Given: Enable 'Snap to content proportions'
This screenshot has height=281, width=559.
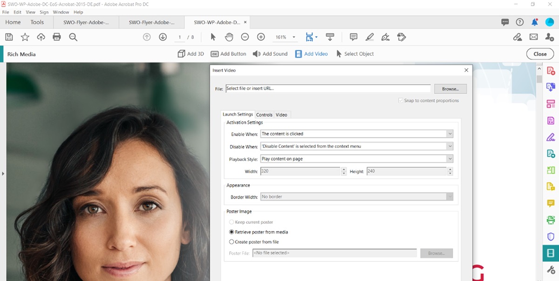Looking at the screenshot, I should click(x=400, y=100).
